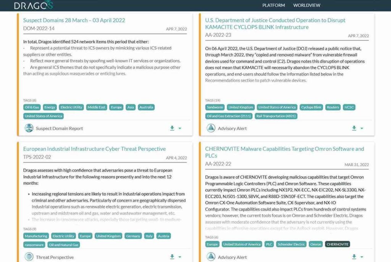This screenshot has height=262, width=391.
Task: Expand download options for CHERNOVITE Advisory Alert
Action: pyautogui.click(x=362, y=257)
